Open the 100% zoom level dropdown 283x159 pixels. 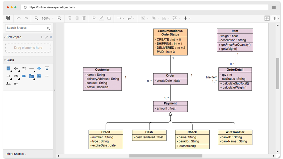point(48,18)
